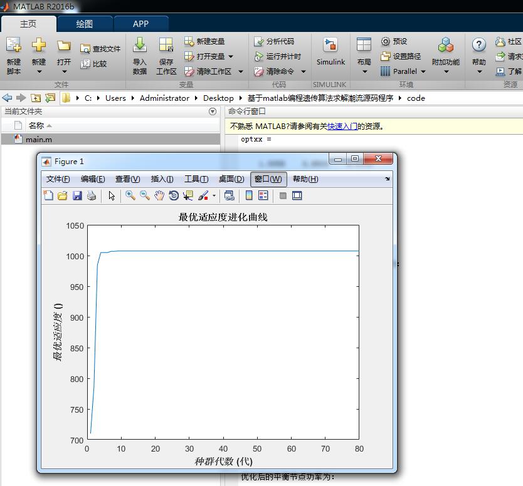Open 预设 (Preferences) with the gear icon
The width and height of the screenshot is (523, 486).
pos(394,41)
